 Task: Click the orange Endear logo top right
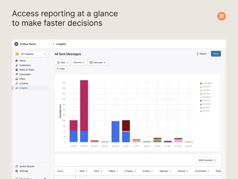(x=222, y=16)
